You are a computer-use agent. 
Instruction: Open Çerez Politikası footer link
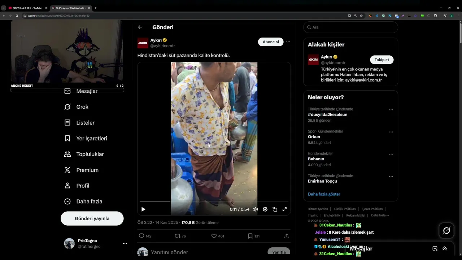coord(372,209)
